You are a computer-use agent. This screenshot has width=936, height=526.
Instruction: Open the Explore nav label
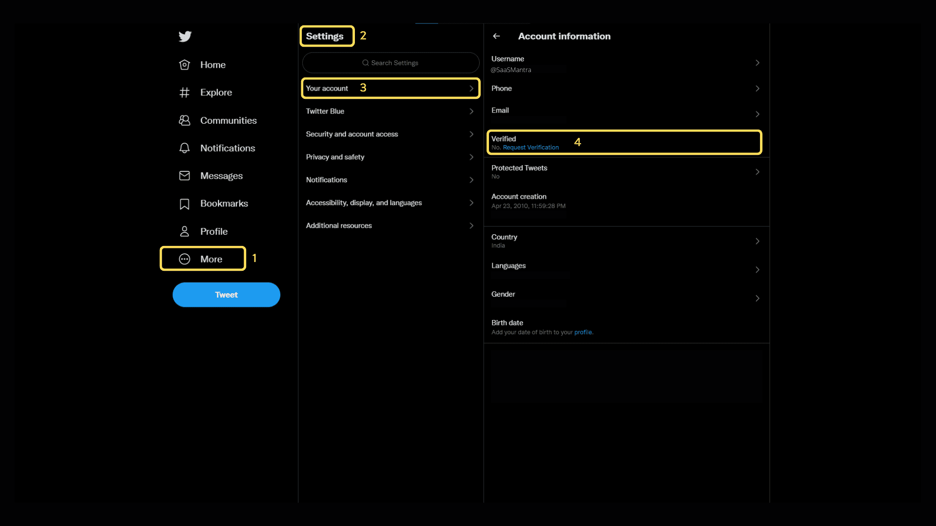click(x=216, y=93)
